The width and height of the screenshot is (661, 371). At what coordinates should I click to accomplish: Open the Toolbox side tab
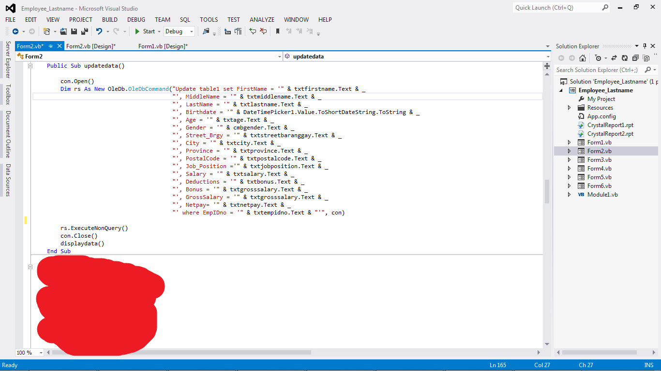(8, 95)
